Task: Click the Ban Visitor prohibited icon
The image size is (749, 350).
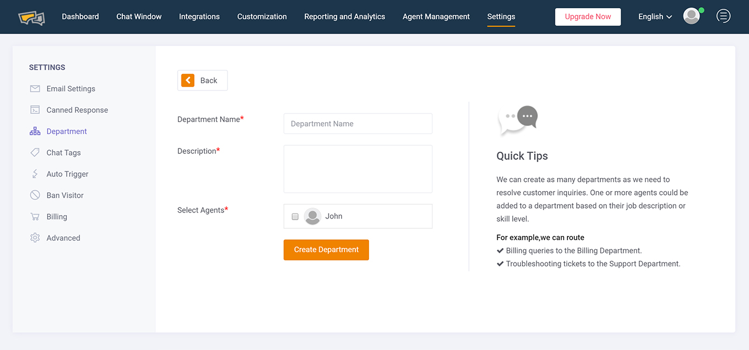Action: pyautogui.click(x=35, y=196)
